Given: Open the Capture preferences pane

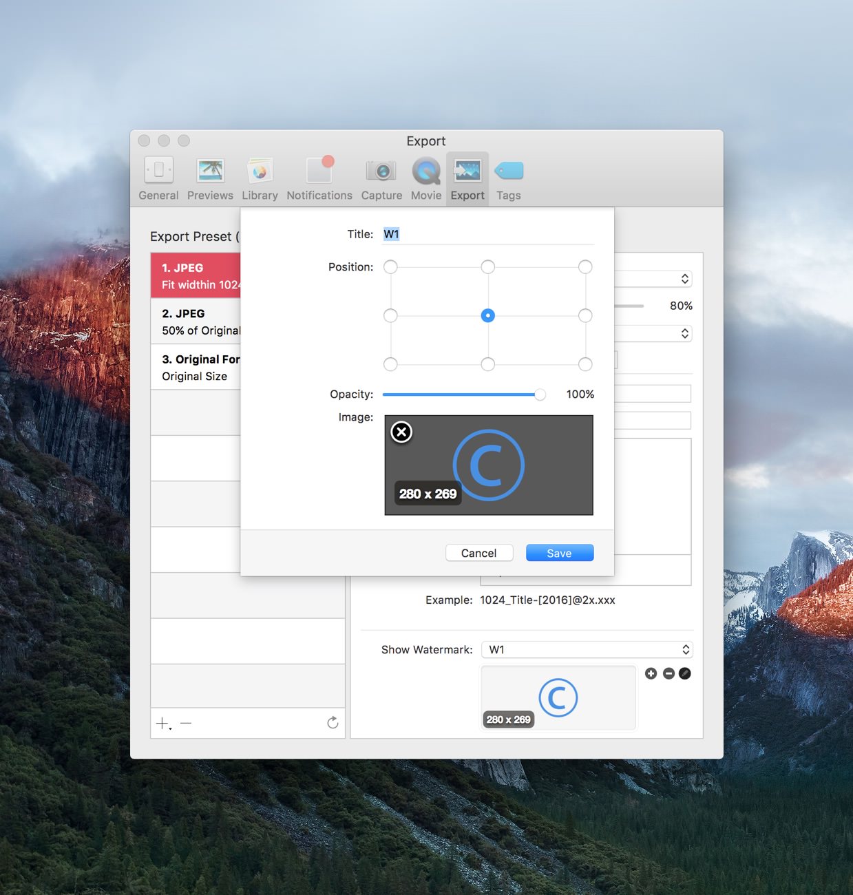Looking at the screenshot, I should click(381, 179).
